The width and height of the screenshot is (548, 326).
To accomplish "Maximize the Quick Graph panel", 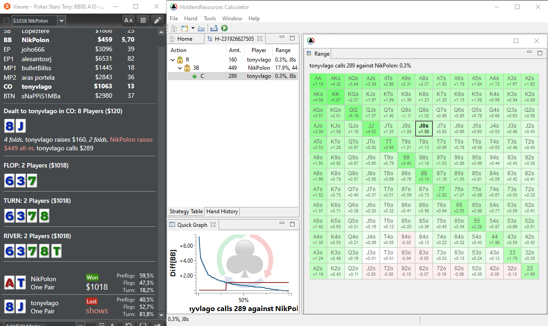I will point(292,224).
